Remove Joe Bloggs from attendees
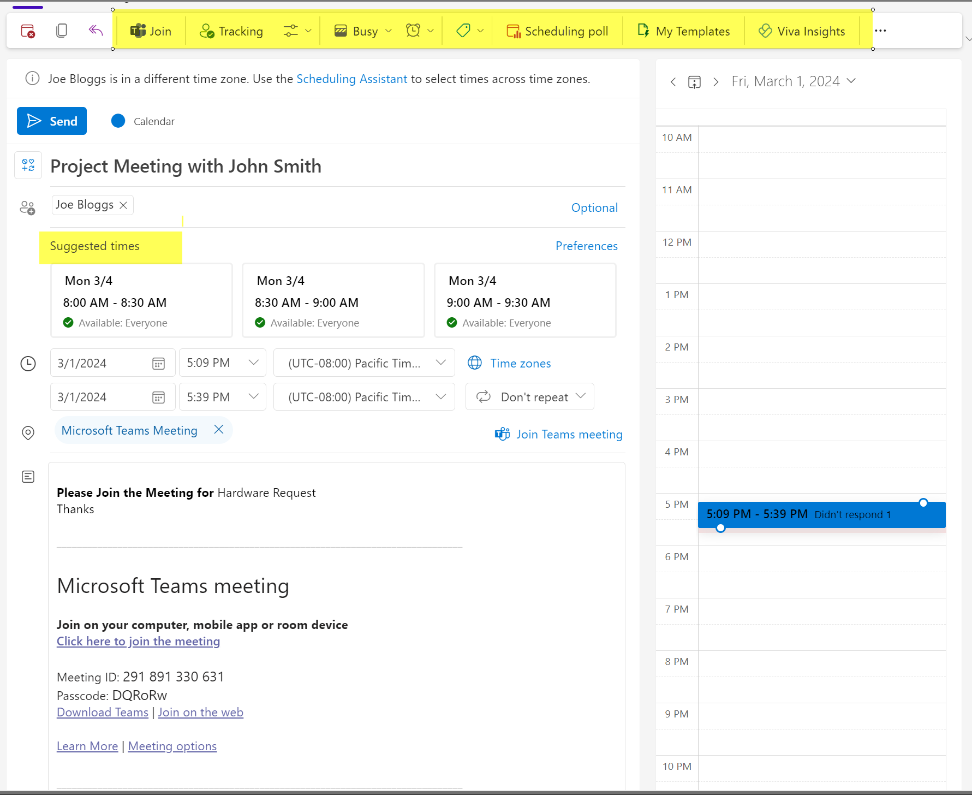This screenshot has width=972, height=795. [x=123, y=205]
